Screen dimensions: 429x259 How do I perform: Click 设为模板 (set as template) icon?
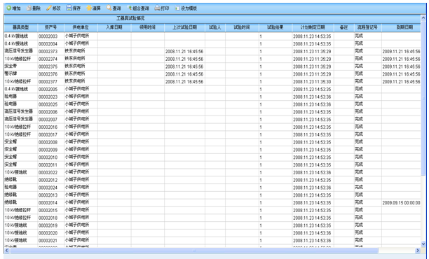click(177, 8)
